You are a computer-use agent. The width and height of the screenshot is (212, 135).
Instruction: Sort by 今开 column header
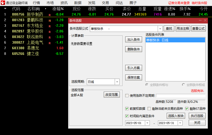(204, 9)
